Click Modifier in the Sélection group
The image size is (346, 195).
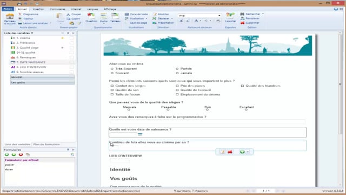(161, 14)
